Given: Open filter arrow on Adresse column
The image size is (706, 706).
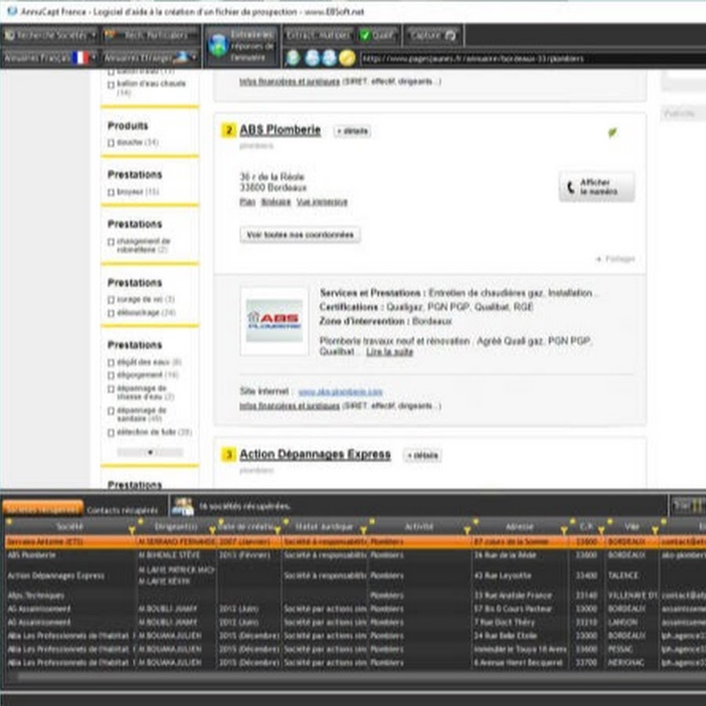Looking at the screenshot, I should point(564,530).
